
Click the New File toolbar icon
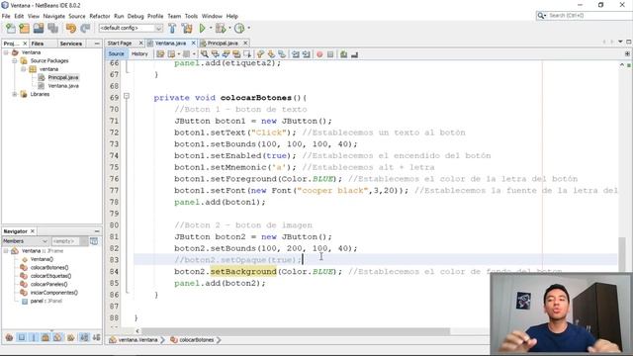point(11,29)
